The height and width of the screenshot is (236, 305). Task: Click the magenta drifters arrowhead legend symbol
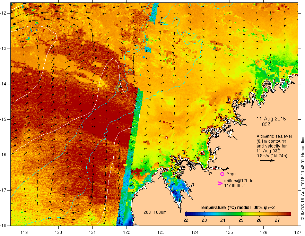pos(220,183)
